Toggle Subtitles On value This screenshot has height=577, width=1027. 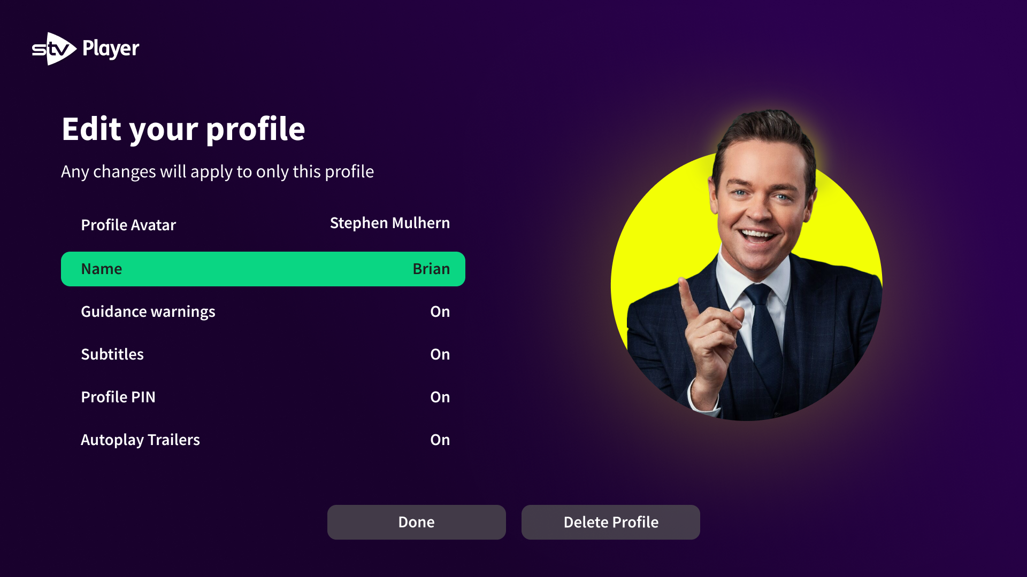click(x=440, y=354)
